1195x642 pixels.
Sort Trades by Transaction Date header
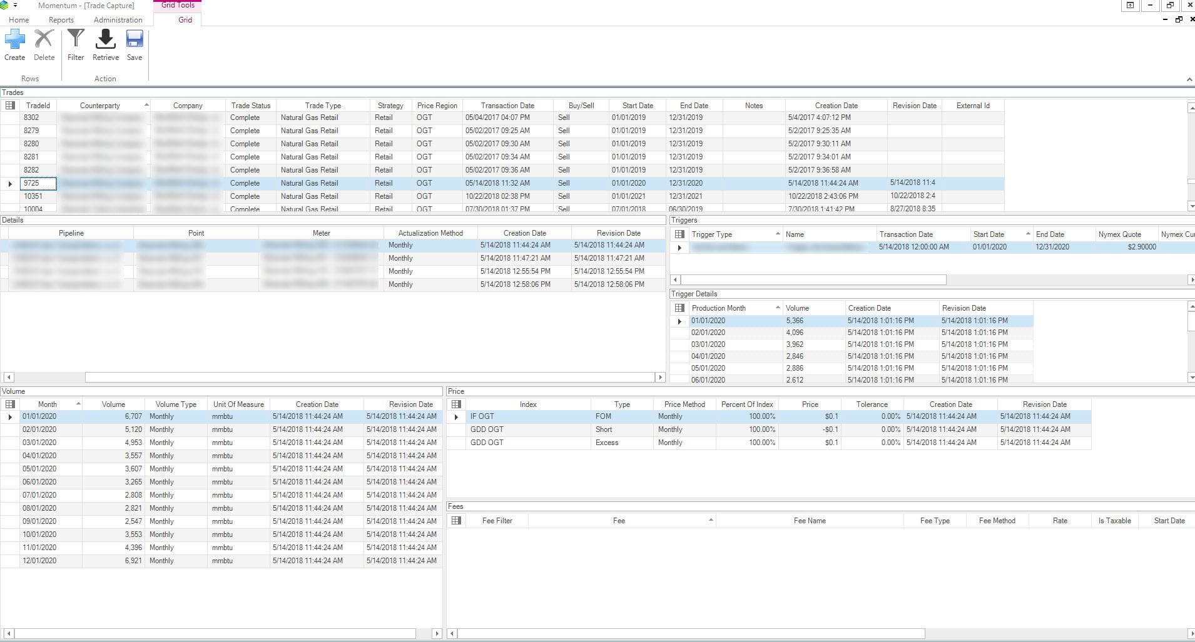coord(507,106)
